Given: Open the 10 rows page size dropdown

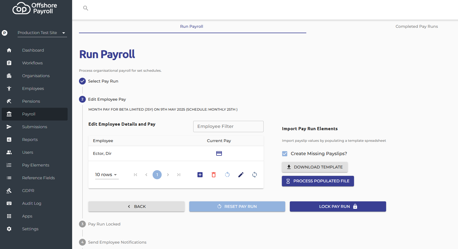Looking at the screenshot, I should tap(107, 175).
